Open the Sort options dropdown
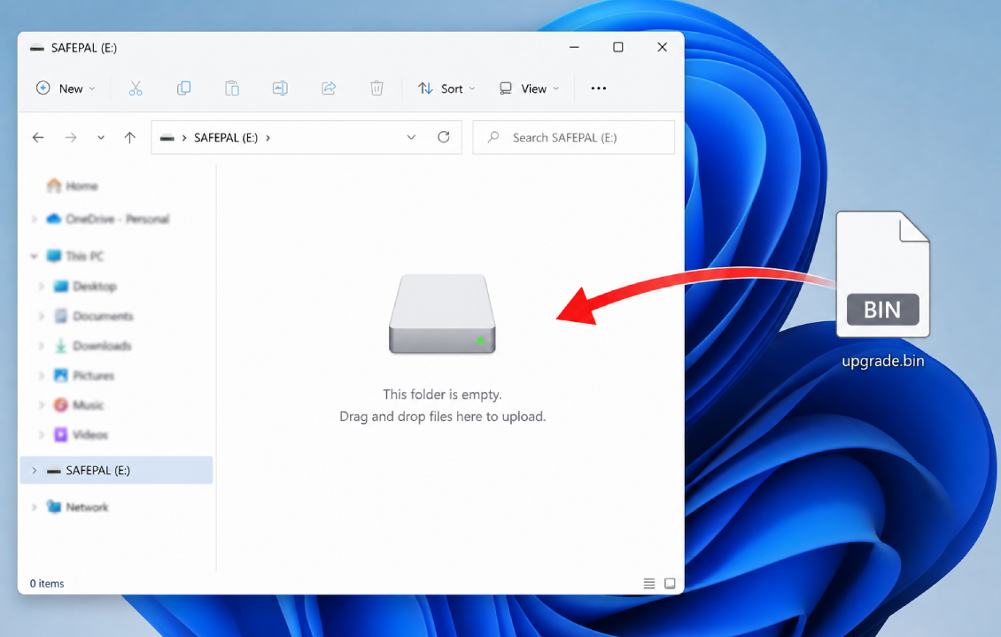 point(446,88)
